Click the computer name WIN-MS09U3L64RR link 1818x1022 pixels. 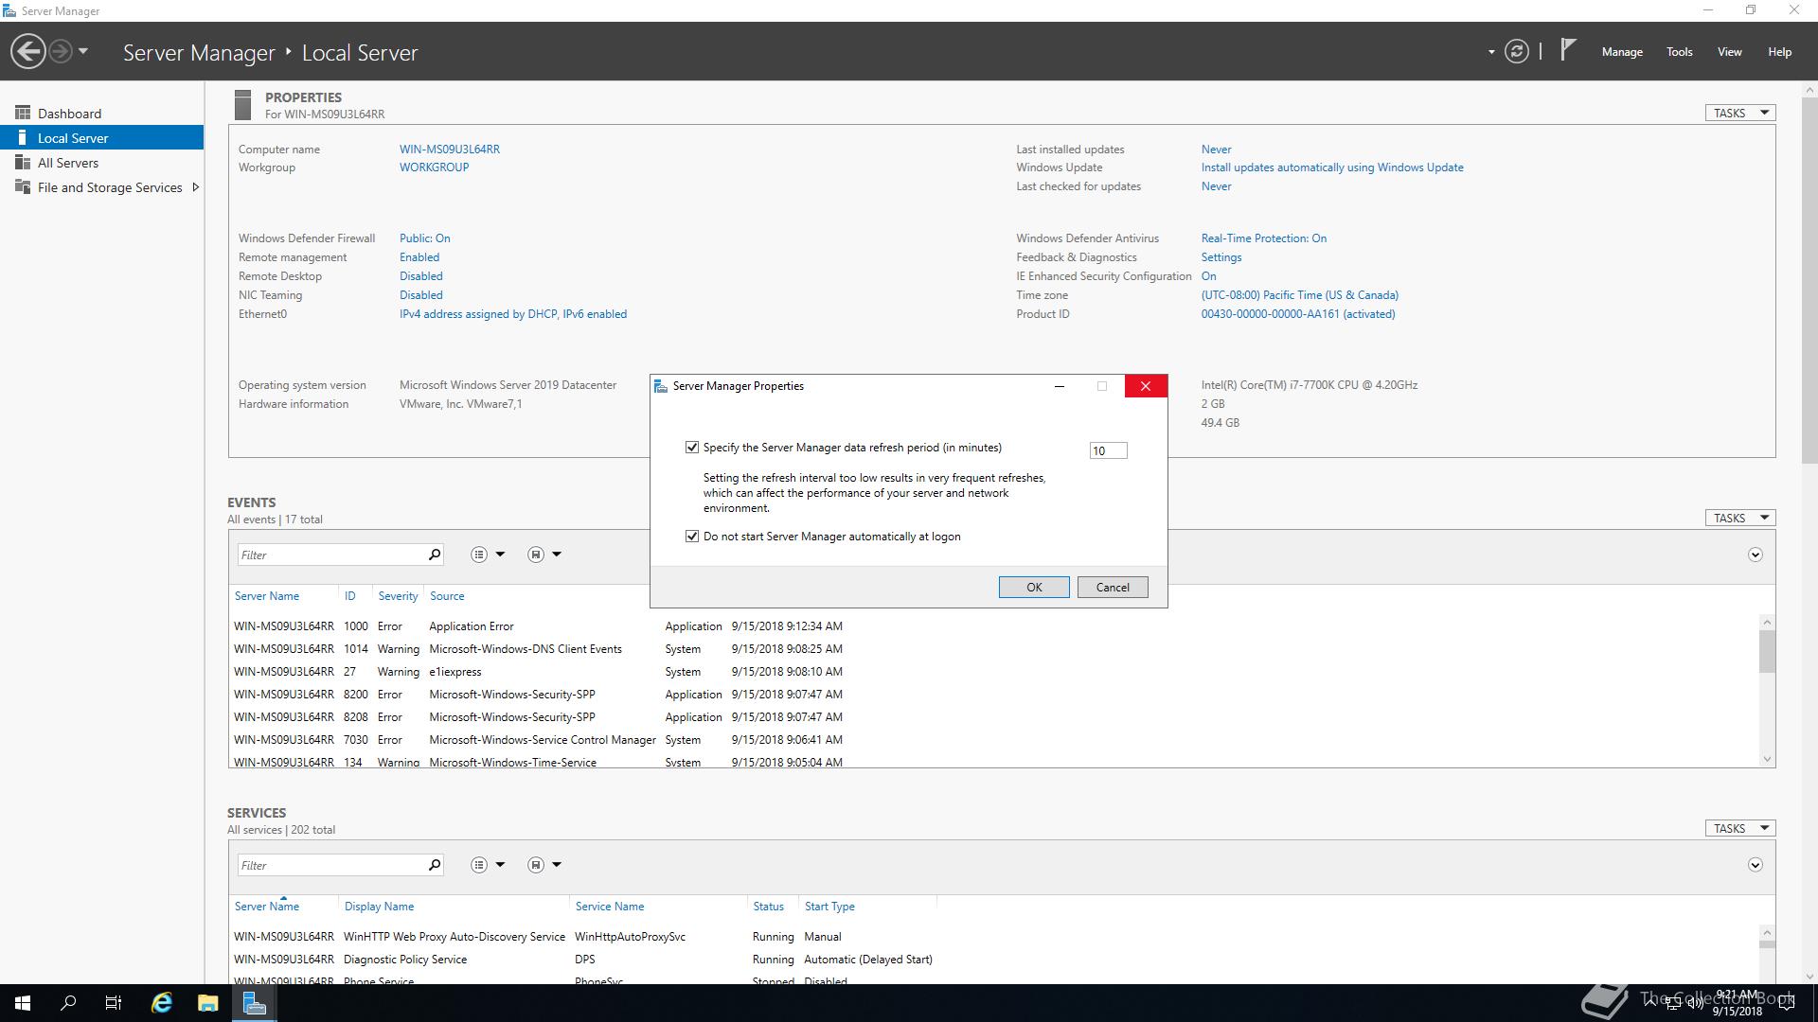tap(450, 150)
